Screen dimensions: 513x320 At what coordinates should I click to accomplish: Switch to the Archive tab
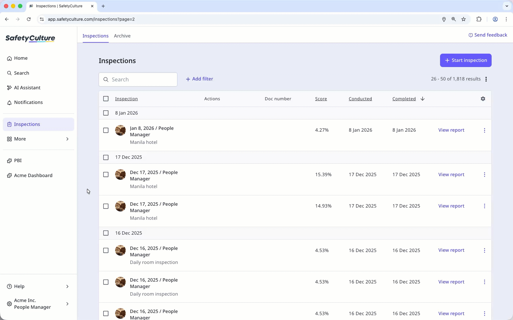coord(122,36)
